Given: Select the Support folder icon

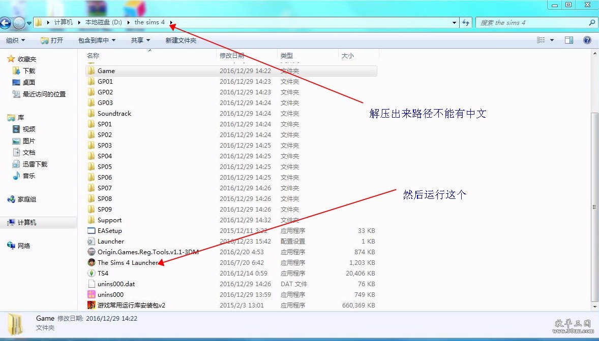Looking at the screenshot, I should pos(91,220).
